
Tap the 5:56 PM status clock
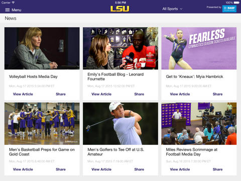(120, 3)
